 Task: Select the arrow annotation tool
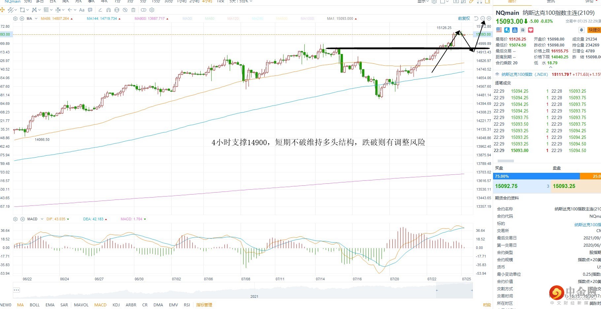[x=70, y=10]
